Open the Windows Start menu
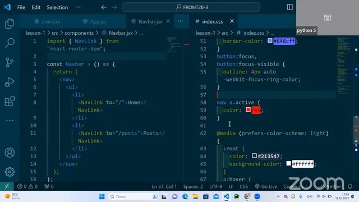This screenshot has height=202, width=359. click(x=102, y=196)
